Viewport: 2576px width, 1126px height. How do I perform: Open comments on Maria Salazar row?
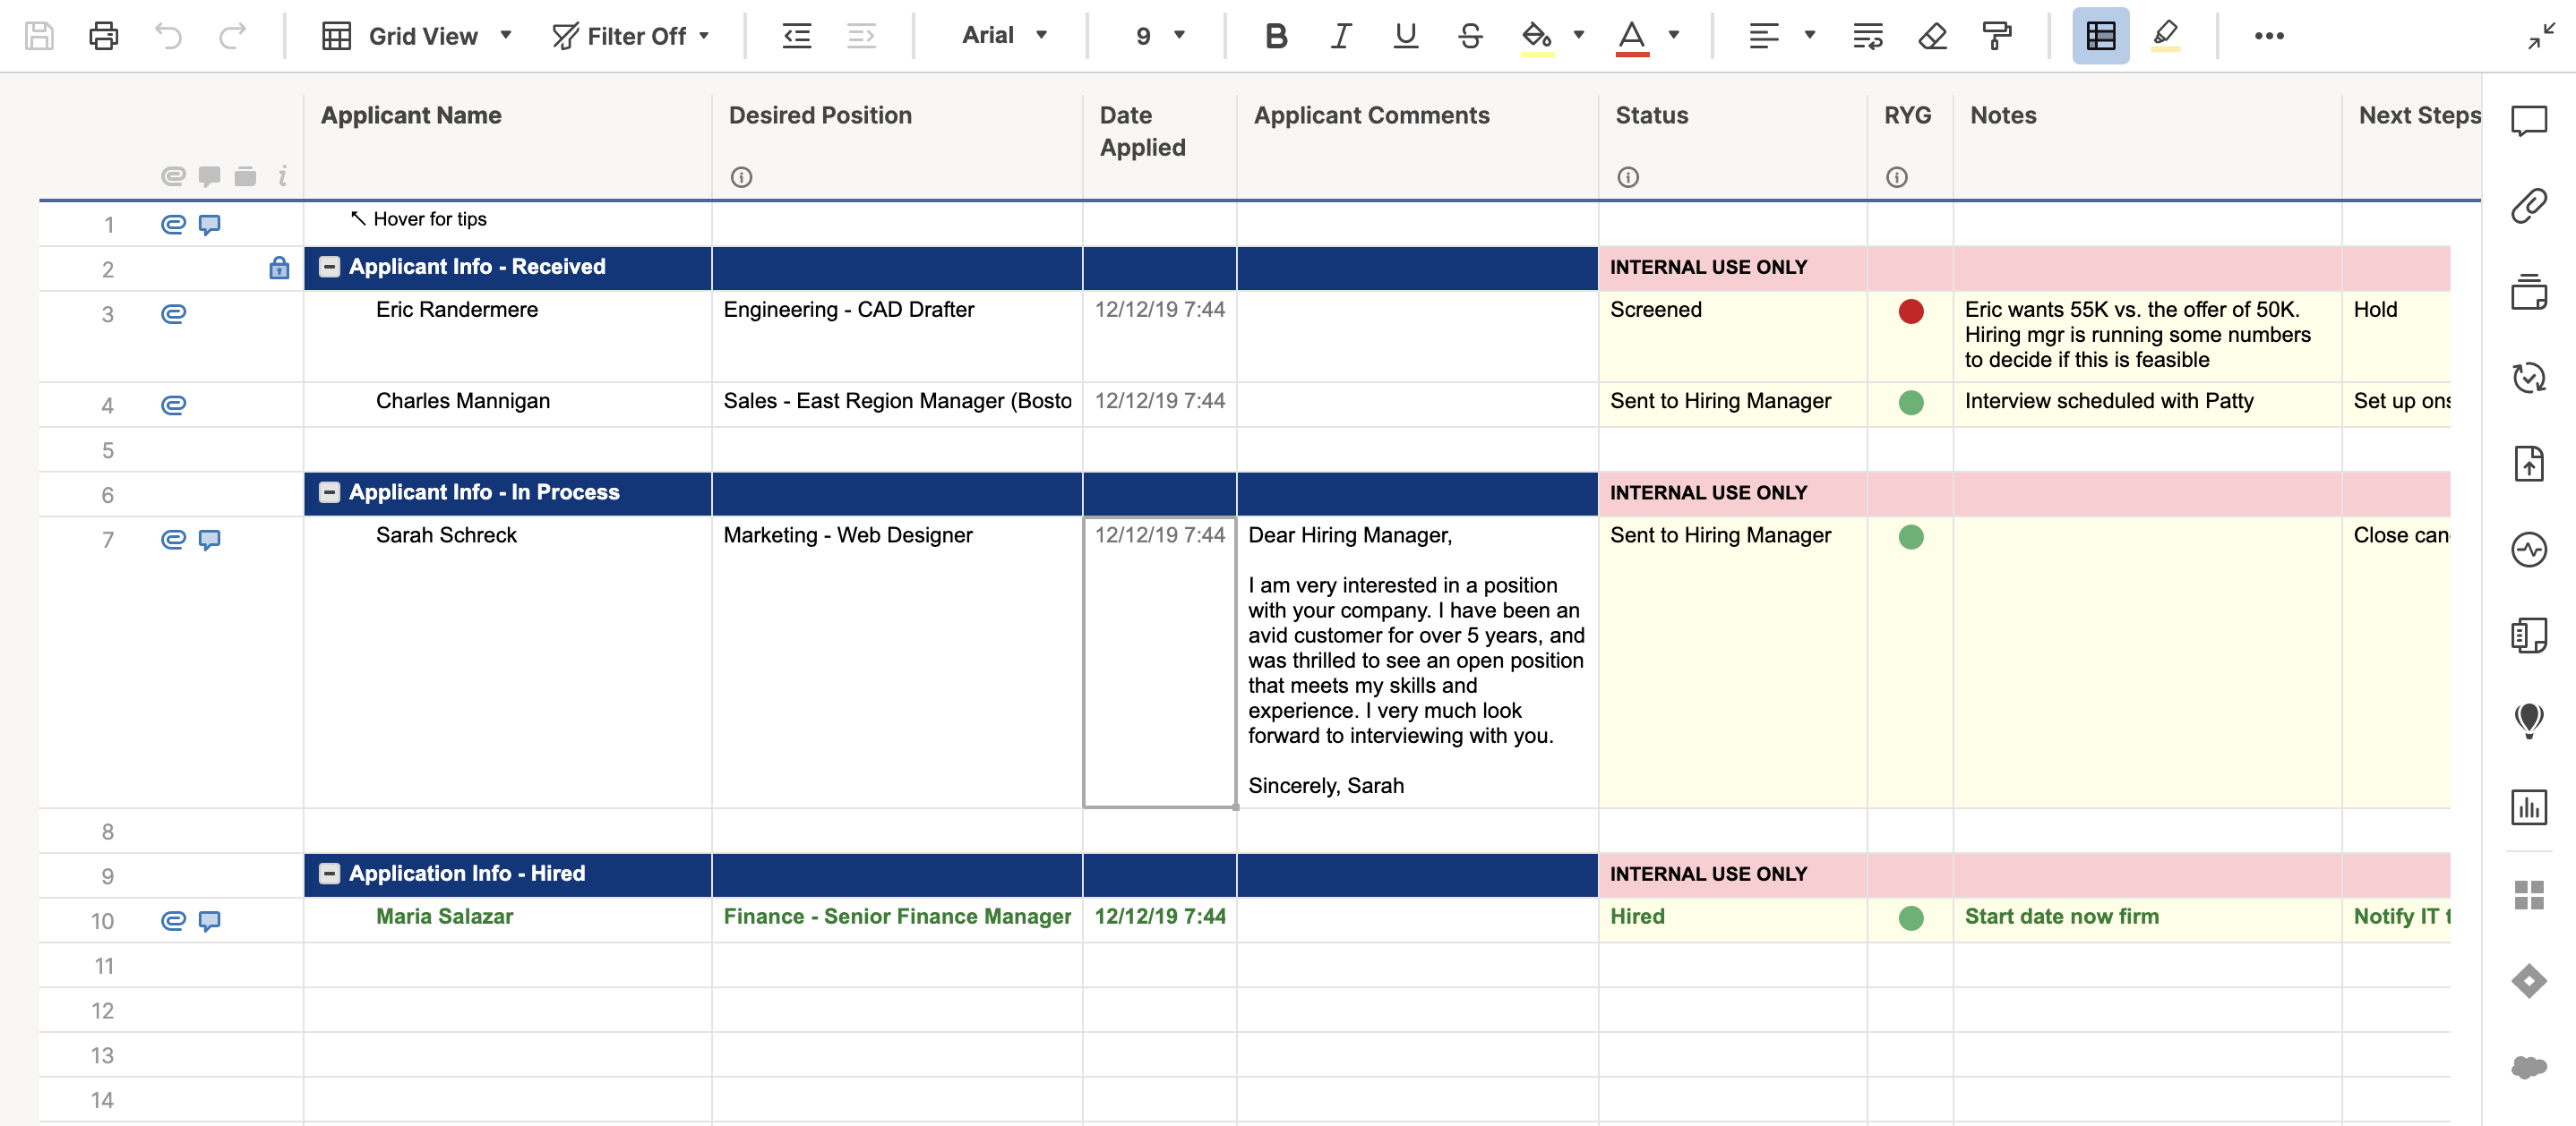[x=209, y=921]
